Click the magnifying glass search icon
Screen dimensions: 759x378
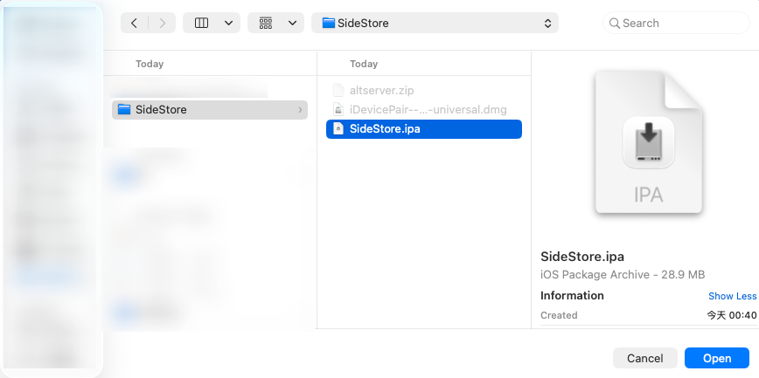[x=614, y=24]
